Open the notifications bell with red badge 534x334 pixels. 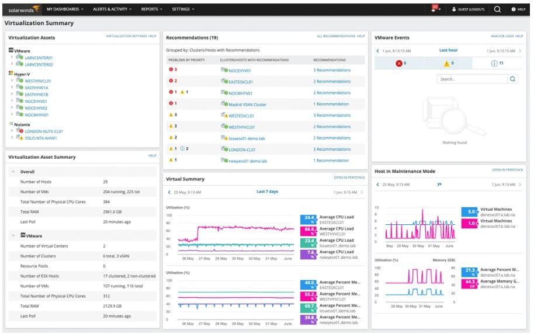[434, 9]
